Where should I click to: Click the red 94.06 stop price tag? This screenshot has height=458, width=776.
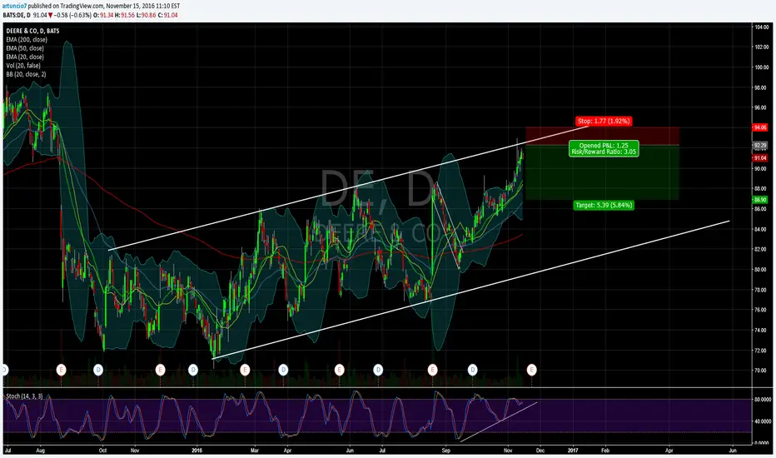759,127
